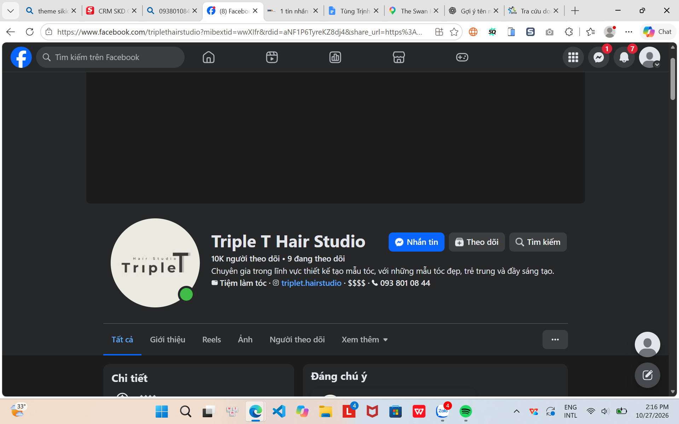Select the Tất cả tab
The image size is (679, 424).
[x=122, y=340]
